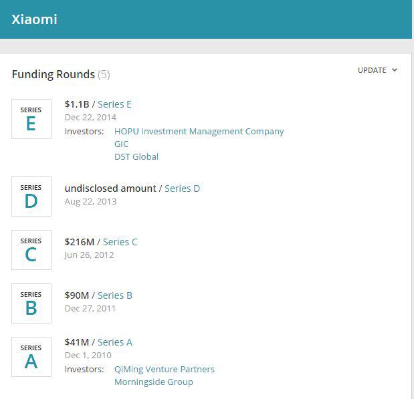This screenshot has height=399, width=414.
Task: Click the Series A badge icon
Action: click(31, 357)
